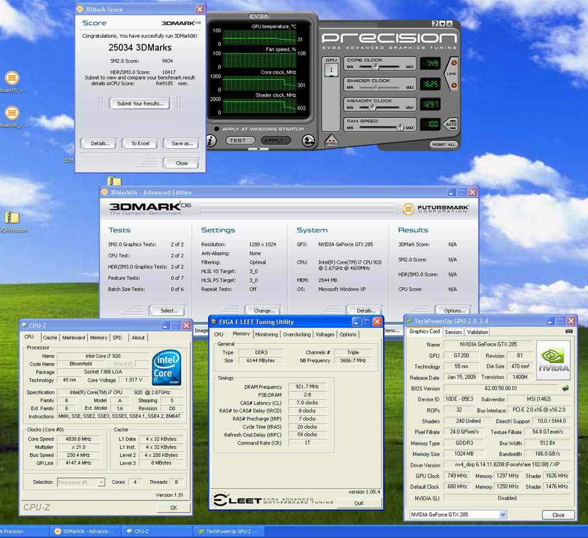This screenshot has width=588, height=538.
Task: Open the E-LEET CPU tab
Action: 219,334
